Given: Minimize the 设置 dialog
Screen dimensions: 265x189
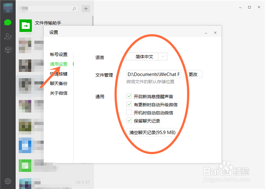Looking at the screenshot, I should pyautogui.click(x=206, y=33).
